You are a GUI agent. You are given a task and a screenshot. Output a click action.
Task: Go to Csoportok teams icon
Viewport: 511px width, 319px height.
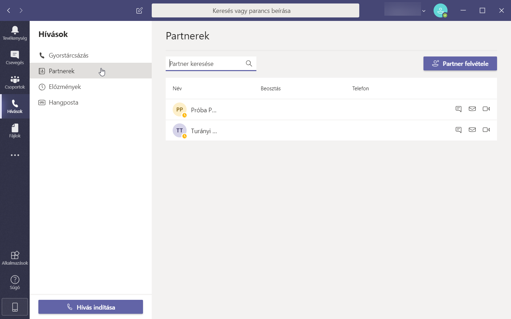click(15, 82)
